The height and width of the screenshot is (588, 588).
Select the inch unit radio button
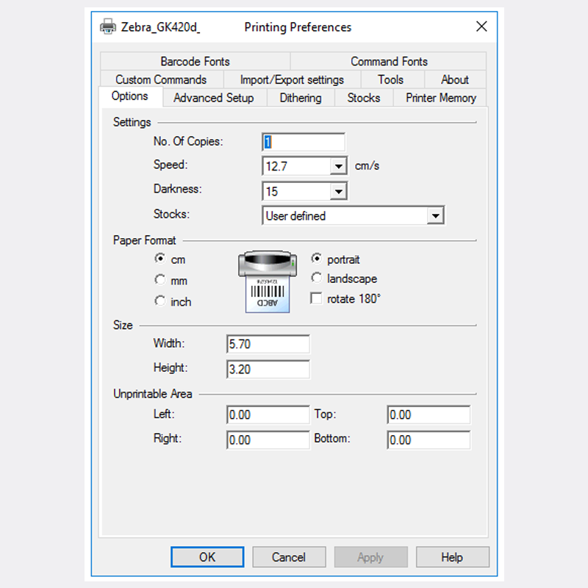[160, 301]
